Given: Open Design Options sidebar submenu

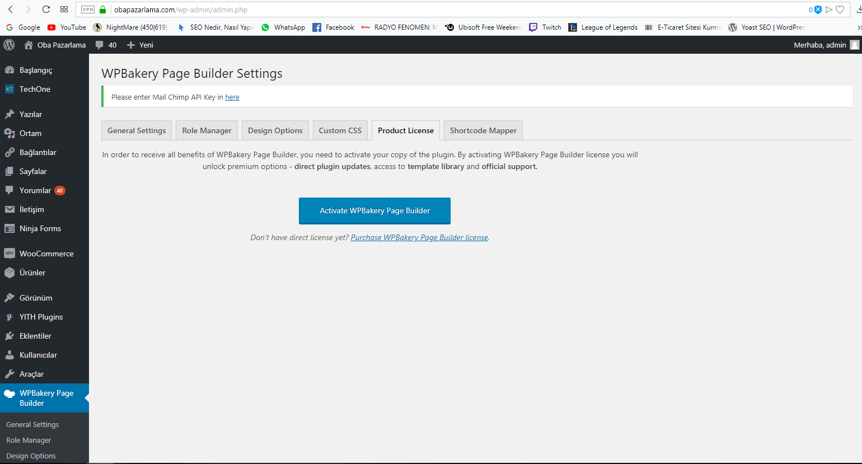Looking at the screenshot, I should (31, 456).
